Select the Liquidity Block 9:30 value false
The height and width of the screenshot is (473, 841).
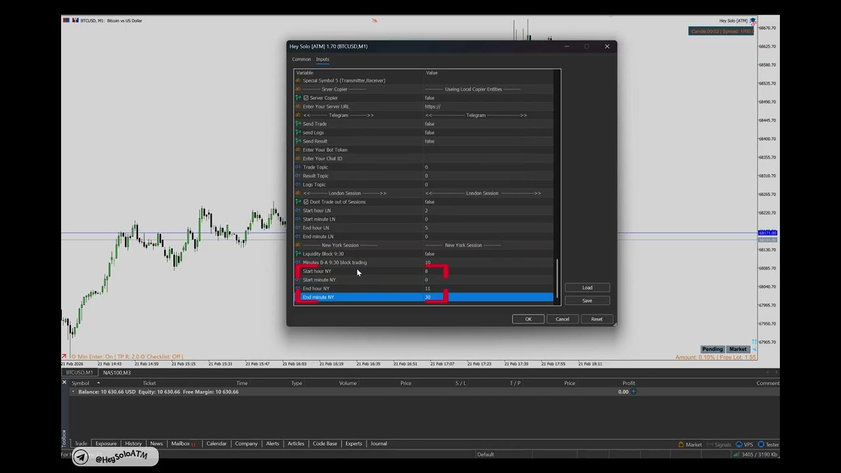[430, 254]
